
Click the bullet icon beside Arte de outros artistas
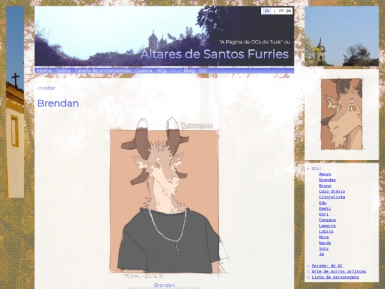pyautogui.click(x=309, y=272)
